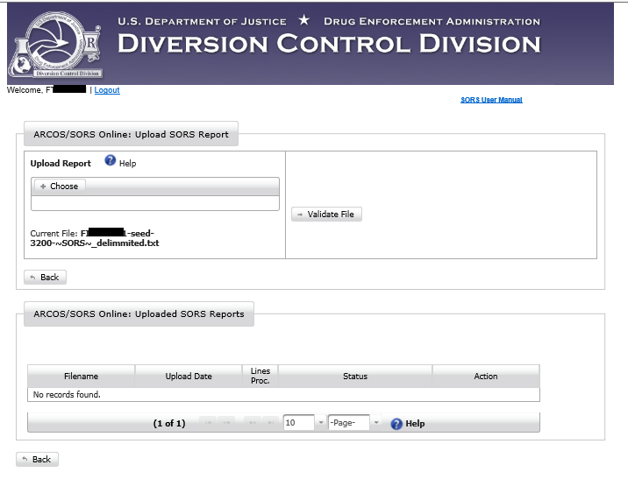Click the Action column header
The image size is (628, 479).
pos(486,377)
